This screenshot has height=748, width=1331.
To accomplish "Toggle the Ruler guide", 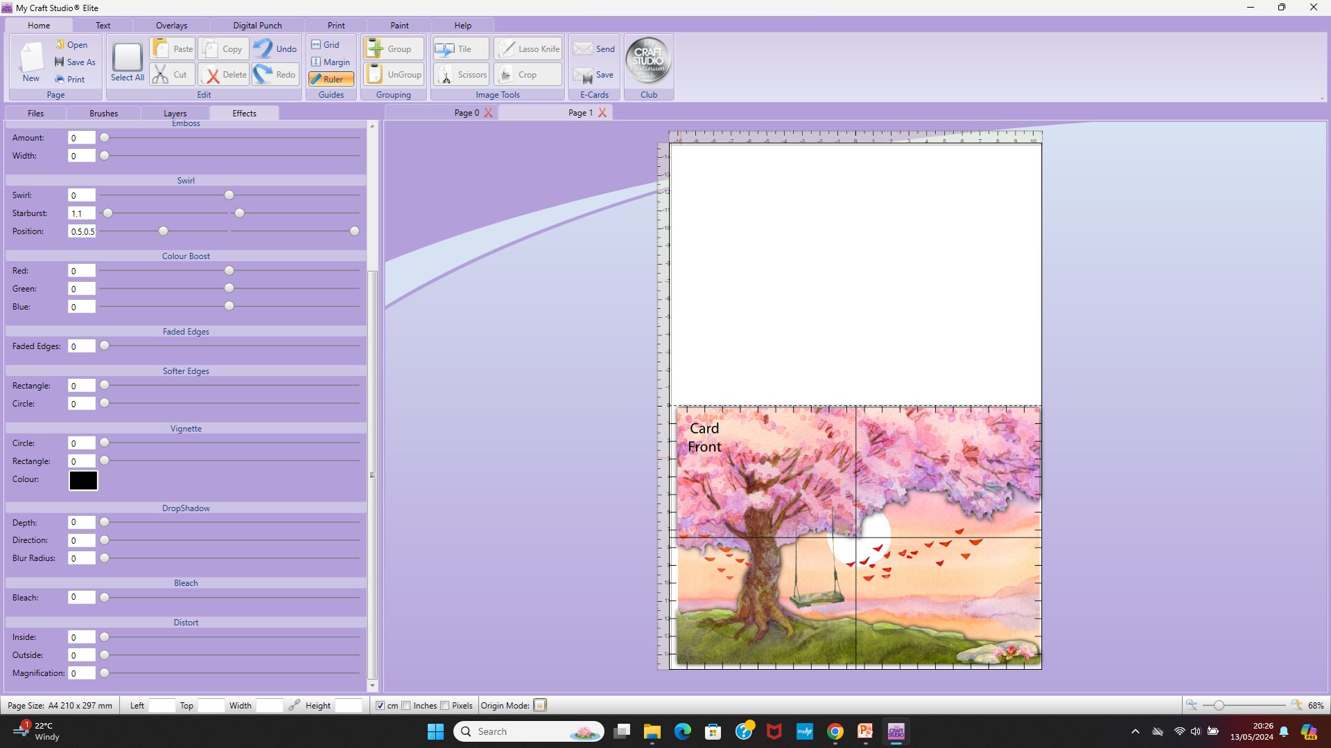I will (x=331, y=80).
